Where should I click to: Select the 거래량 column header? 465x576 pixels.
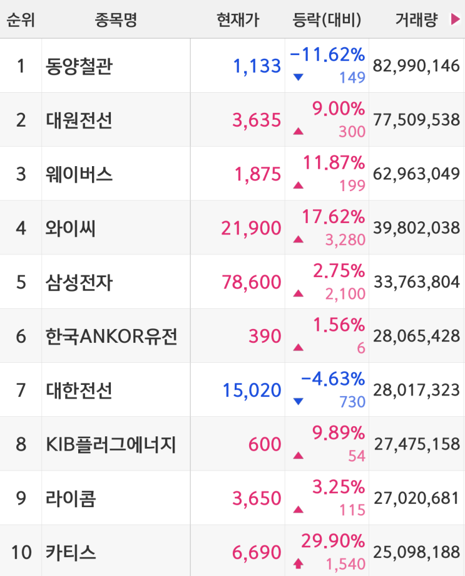point(417,19)
